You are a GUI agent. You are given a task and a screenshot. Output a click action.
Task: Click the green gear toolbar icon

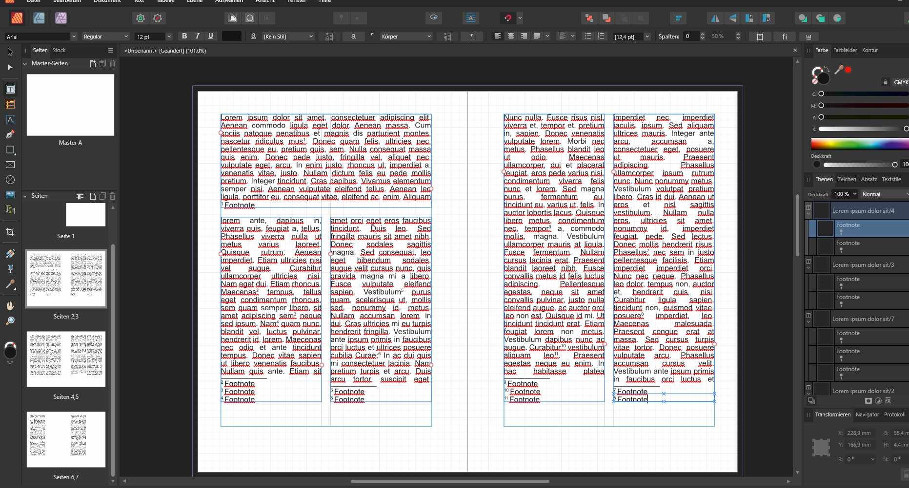tap(141, 19)
